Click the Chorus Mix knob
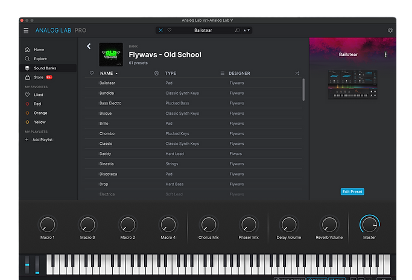412x280 pixels. point(208,225)
